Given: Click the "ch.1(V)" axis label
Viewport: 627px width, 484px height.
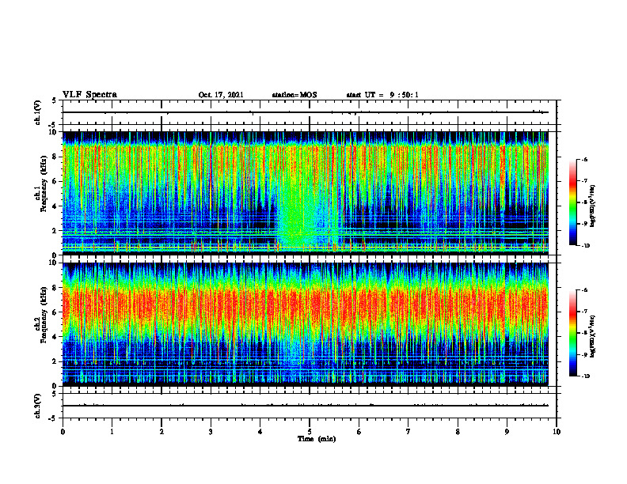Looking at the screenshot, I should [x=38, y=112].
